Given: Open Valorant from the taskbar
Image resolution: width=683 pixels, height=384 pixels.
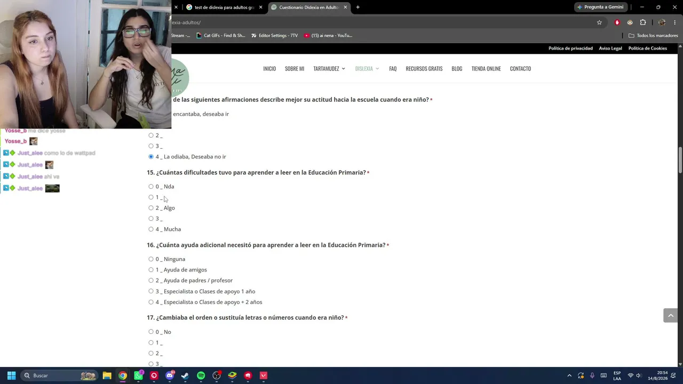Looking at the screenshot, I should (x=263, y=375).
